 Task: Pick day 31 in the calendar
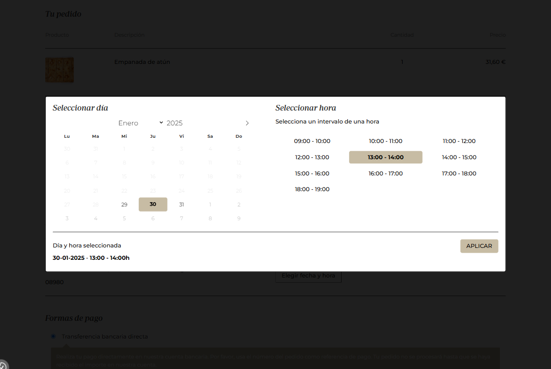click(181, 205)
